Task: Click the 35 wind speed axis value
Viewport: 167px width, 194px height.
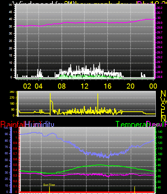Action: click(10, 26)
